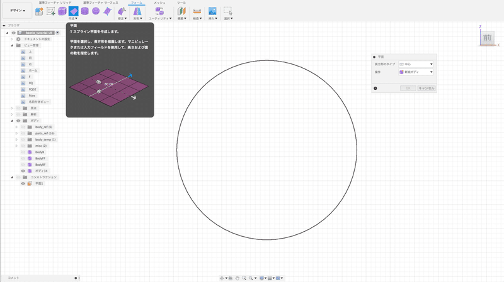The image size is (504, 282).
Task: Toggle visibility of the ボディ folder
Action: pyautogui.click(x=18, y=121)
